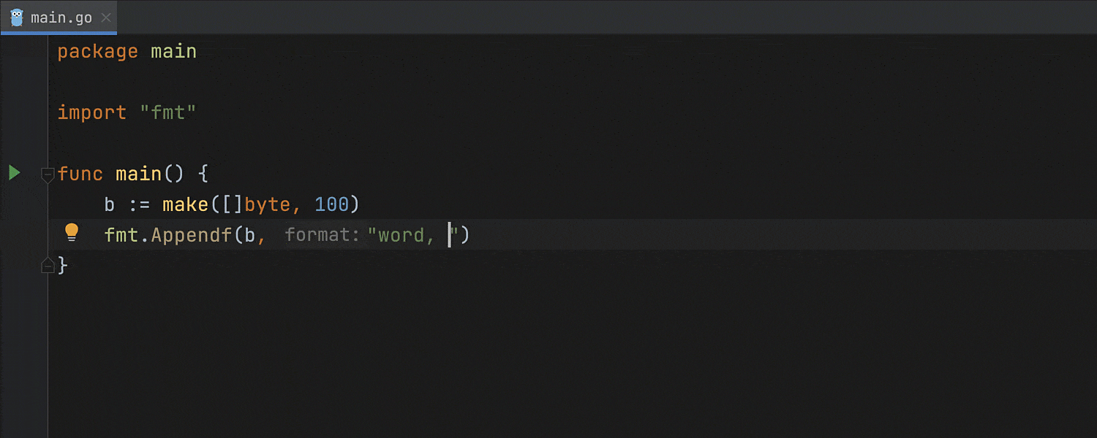This screenshot has width=1097, height=438.
Task: Click the 'main' function name
Action: pyautogui.click(x=139, y=174)
